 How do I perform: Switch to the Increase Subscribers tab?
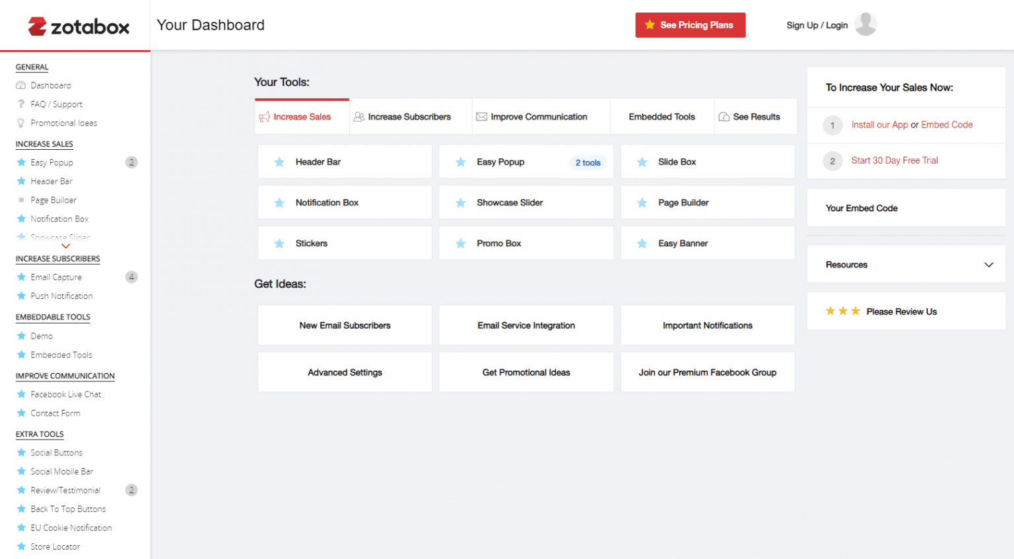(x=409, y=117)
